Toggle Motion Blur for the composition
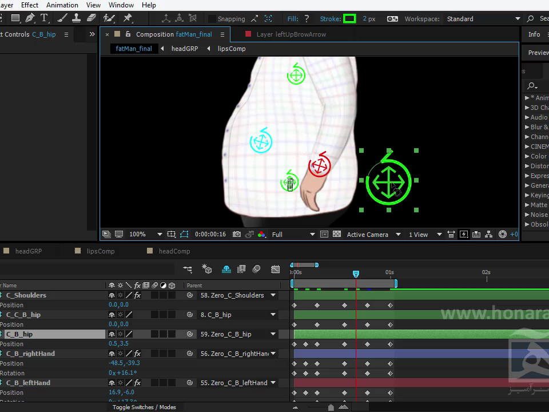This screenshot has height=412, width=549. [x=256, y=269]
